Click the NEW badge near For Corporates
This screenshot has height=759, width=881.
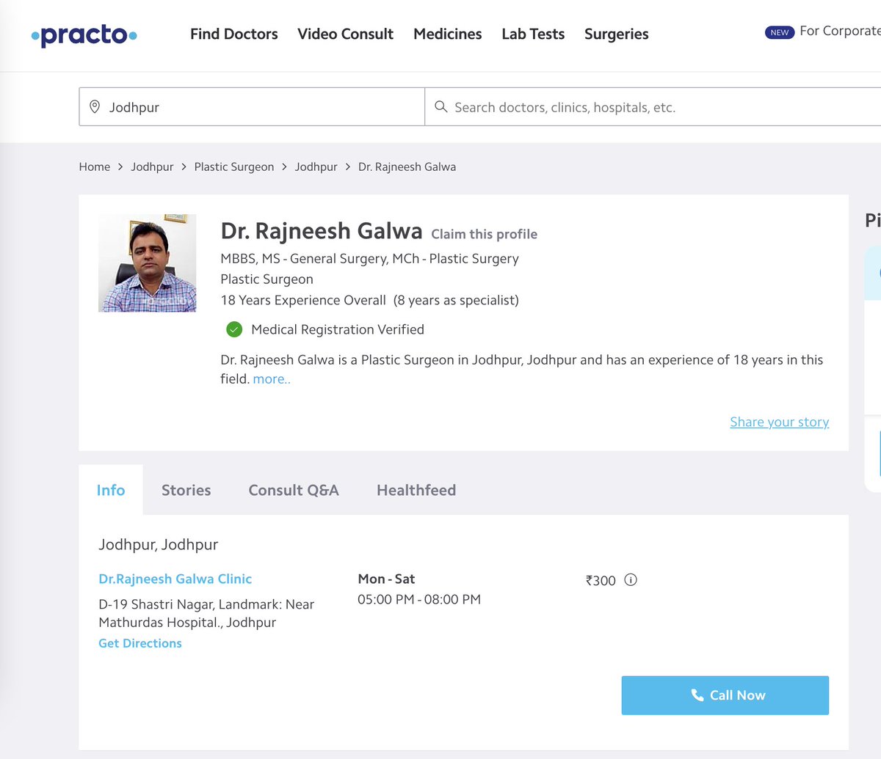(780, 32)
